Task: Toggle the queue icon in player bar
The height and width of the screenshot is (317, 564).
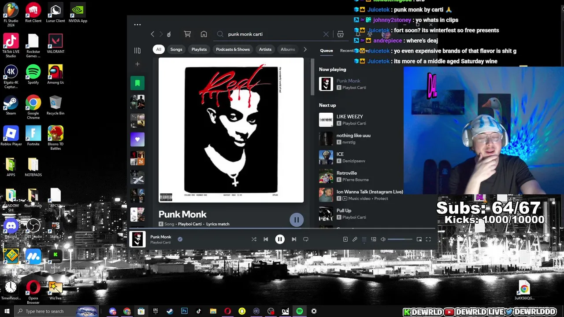Action: pyautogui.click(x=364, y=239)
